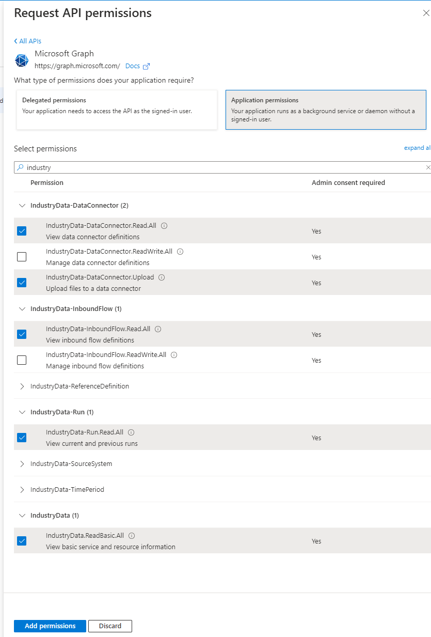Click info icon beside IndustryData-InboundFlow.ReadWrite.All

(174, 355)
